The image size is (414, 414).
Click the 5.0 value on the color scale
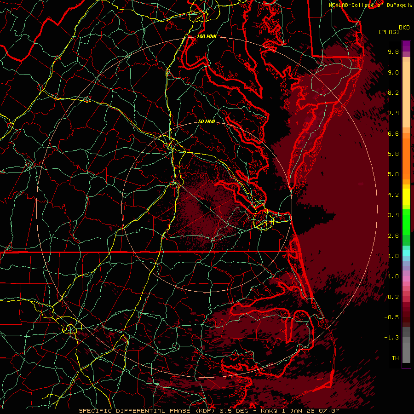393,174
